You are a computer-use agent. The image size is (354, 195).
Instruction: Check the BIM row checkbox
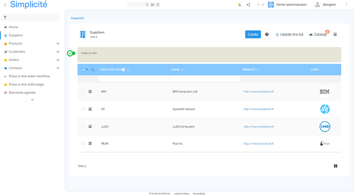coord(83,92)
